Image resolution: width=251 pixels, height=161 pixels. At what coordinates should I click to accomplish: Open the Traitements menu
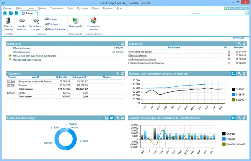[57, 8]
